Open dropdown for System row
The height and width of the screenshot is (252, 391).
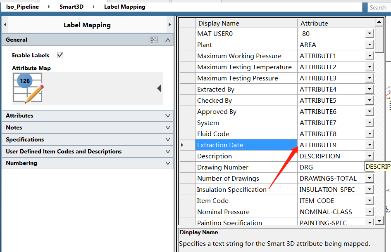tap(370, 122)
